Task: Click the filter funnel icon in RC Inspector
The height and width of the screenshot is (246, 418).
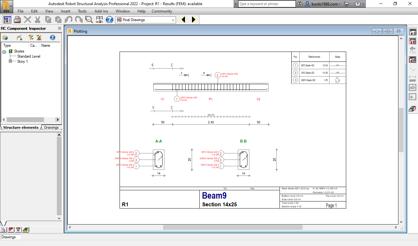Action: point(31,37)
